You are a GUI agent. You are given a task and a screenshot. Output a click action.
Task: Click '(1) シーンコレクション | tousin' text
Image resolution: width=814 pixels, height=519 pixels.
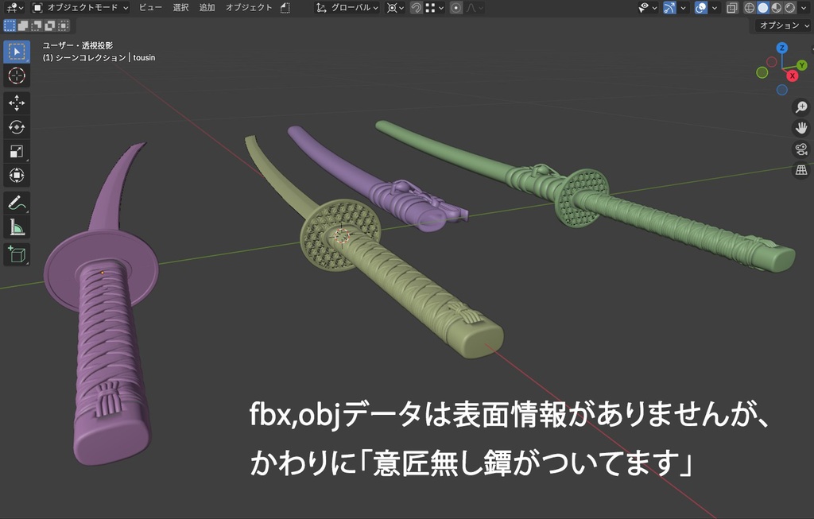99,57
